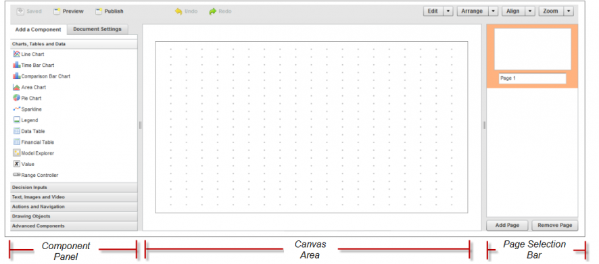Pick the Range Controller icon
This screenshot has height=264, width=599.
(16, 175)
